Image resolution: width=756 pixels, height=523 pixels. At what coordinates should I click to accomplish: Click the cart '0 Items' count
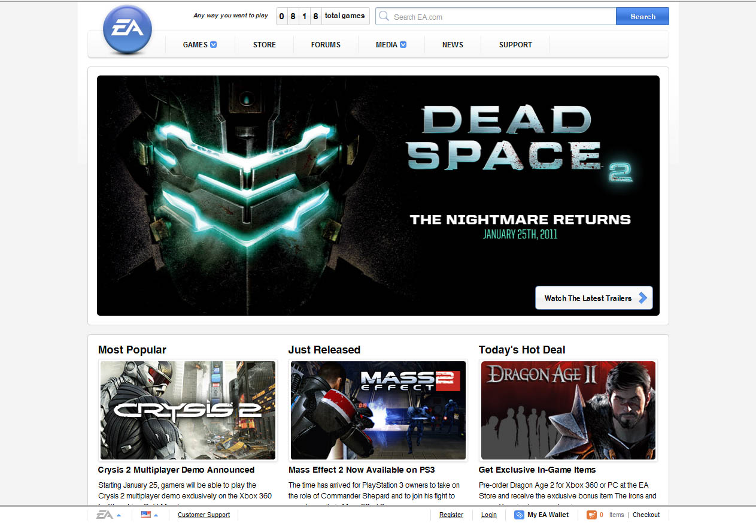pos(612,515)
